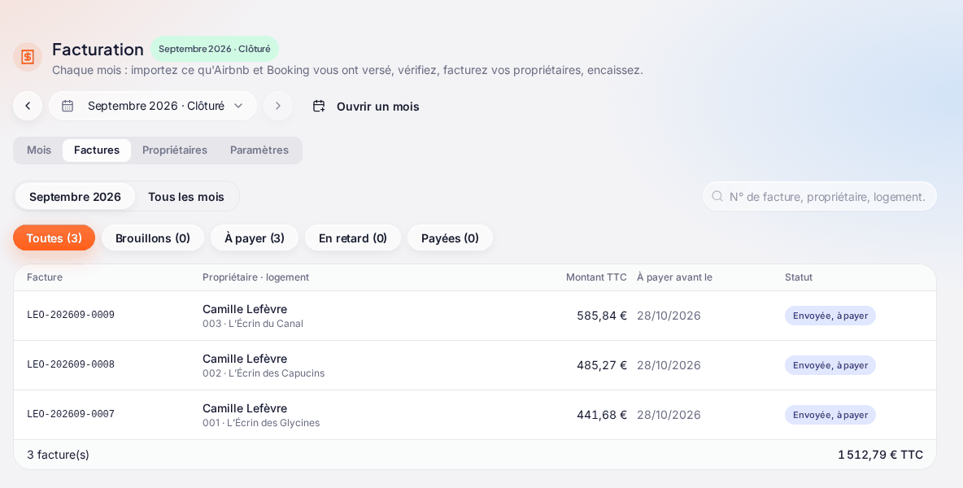The width and height of the screenshot is (963, 488).
Task: Switch to Tous les mois view
Action: [186, 197]
